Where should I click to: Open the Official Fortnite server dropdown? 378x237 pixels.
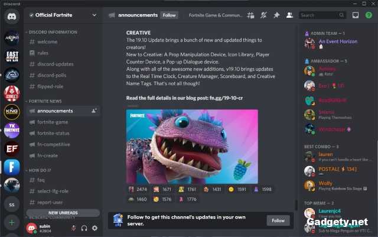63,15
